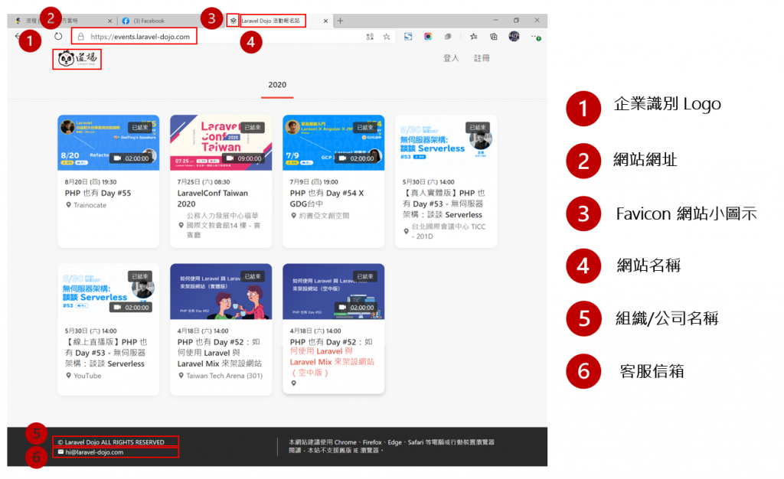
Task: Click the 7月25日 (六) 08:30 date text
Action: pos(204,182)
